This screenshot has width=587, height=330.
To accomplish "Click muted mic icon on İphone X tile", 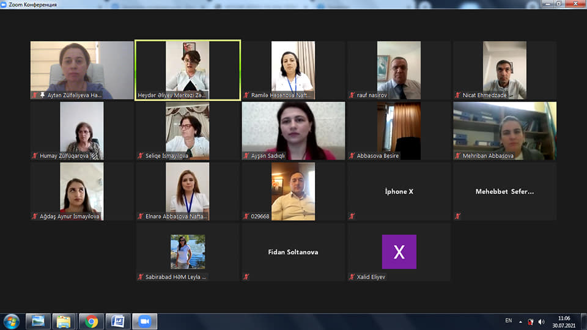I will 352,216.
